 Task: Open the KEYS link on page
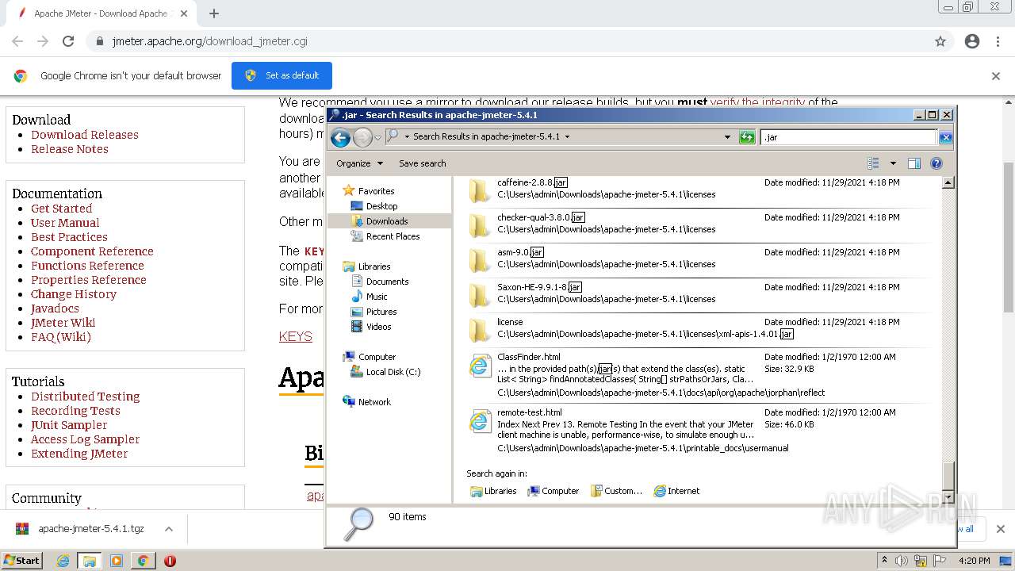coord(296,337)
